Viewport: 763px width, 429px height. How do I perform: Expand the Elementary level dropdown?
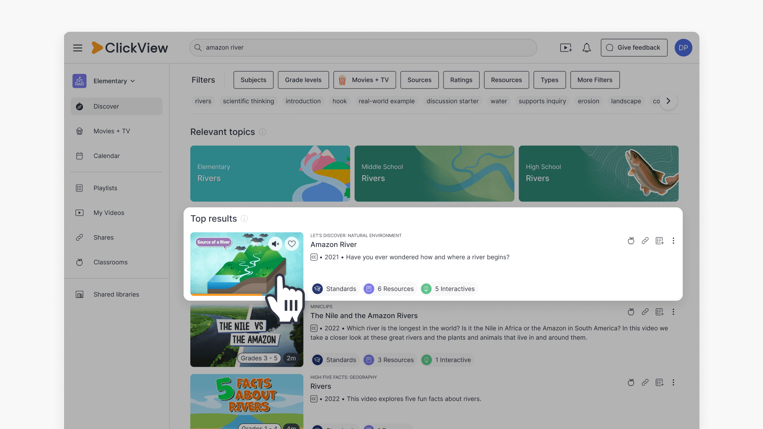[114, 81]
